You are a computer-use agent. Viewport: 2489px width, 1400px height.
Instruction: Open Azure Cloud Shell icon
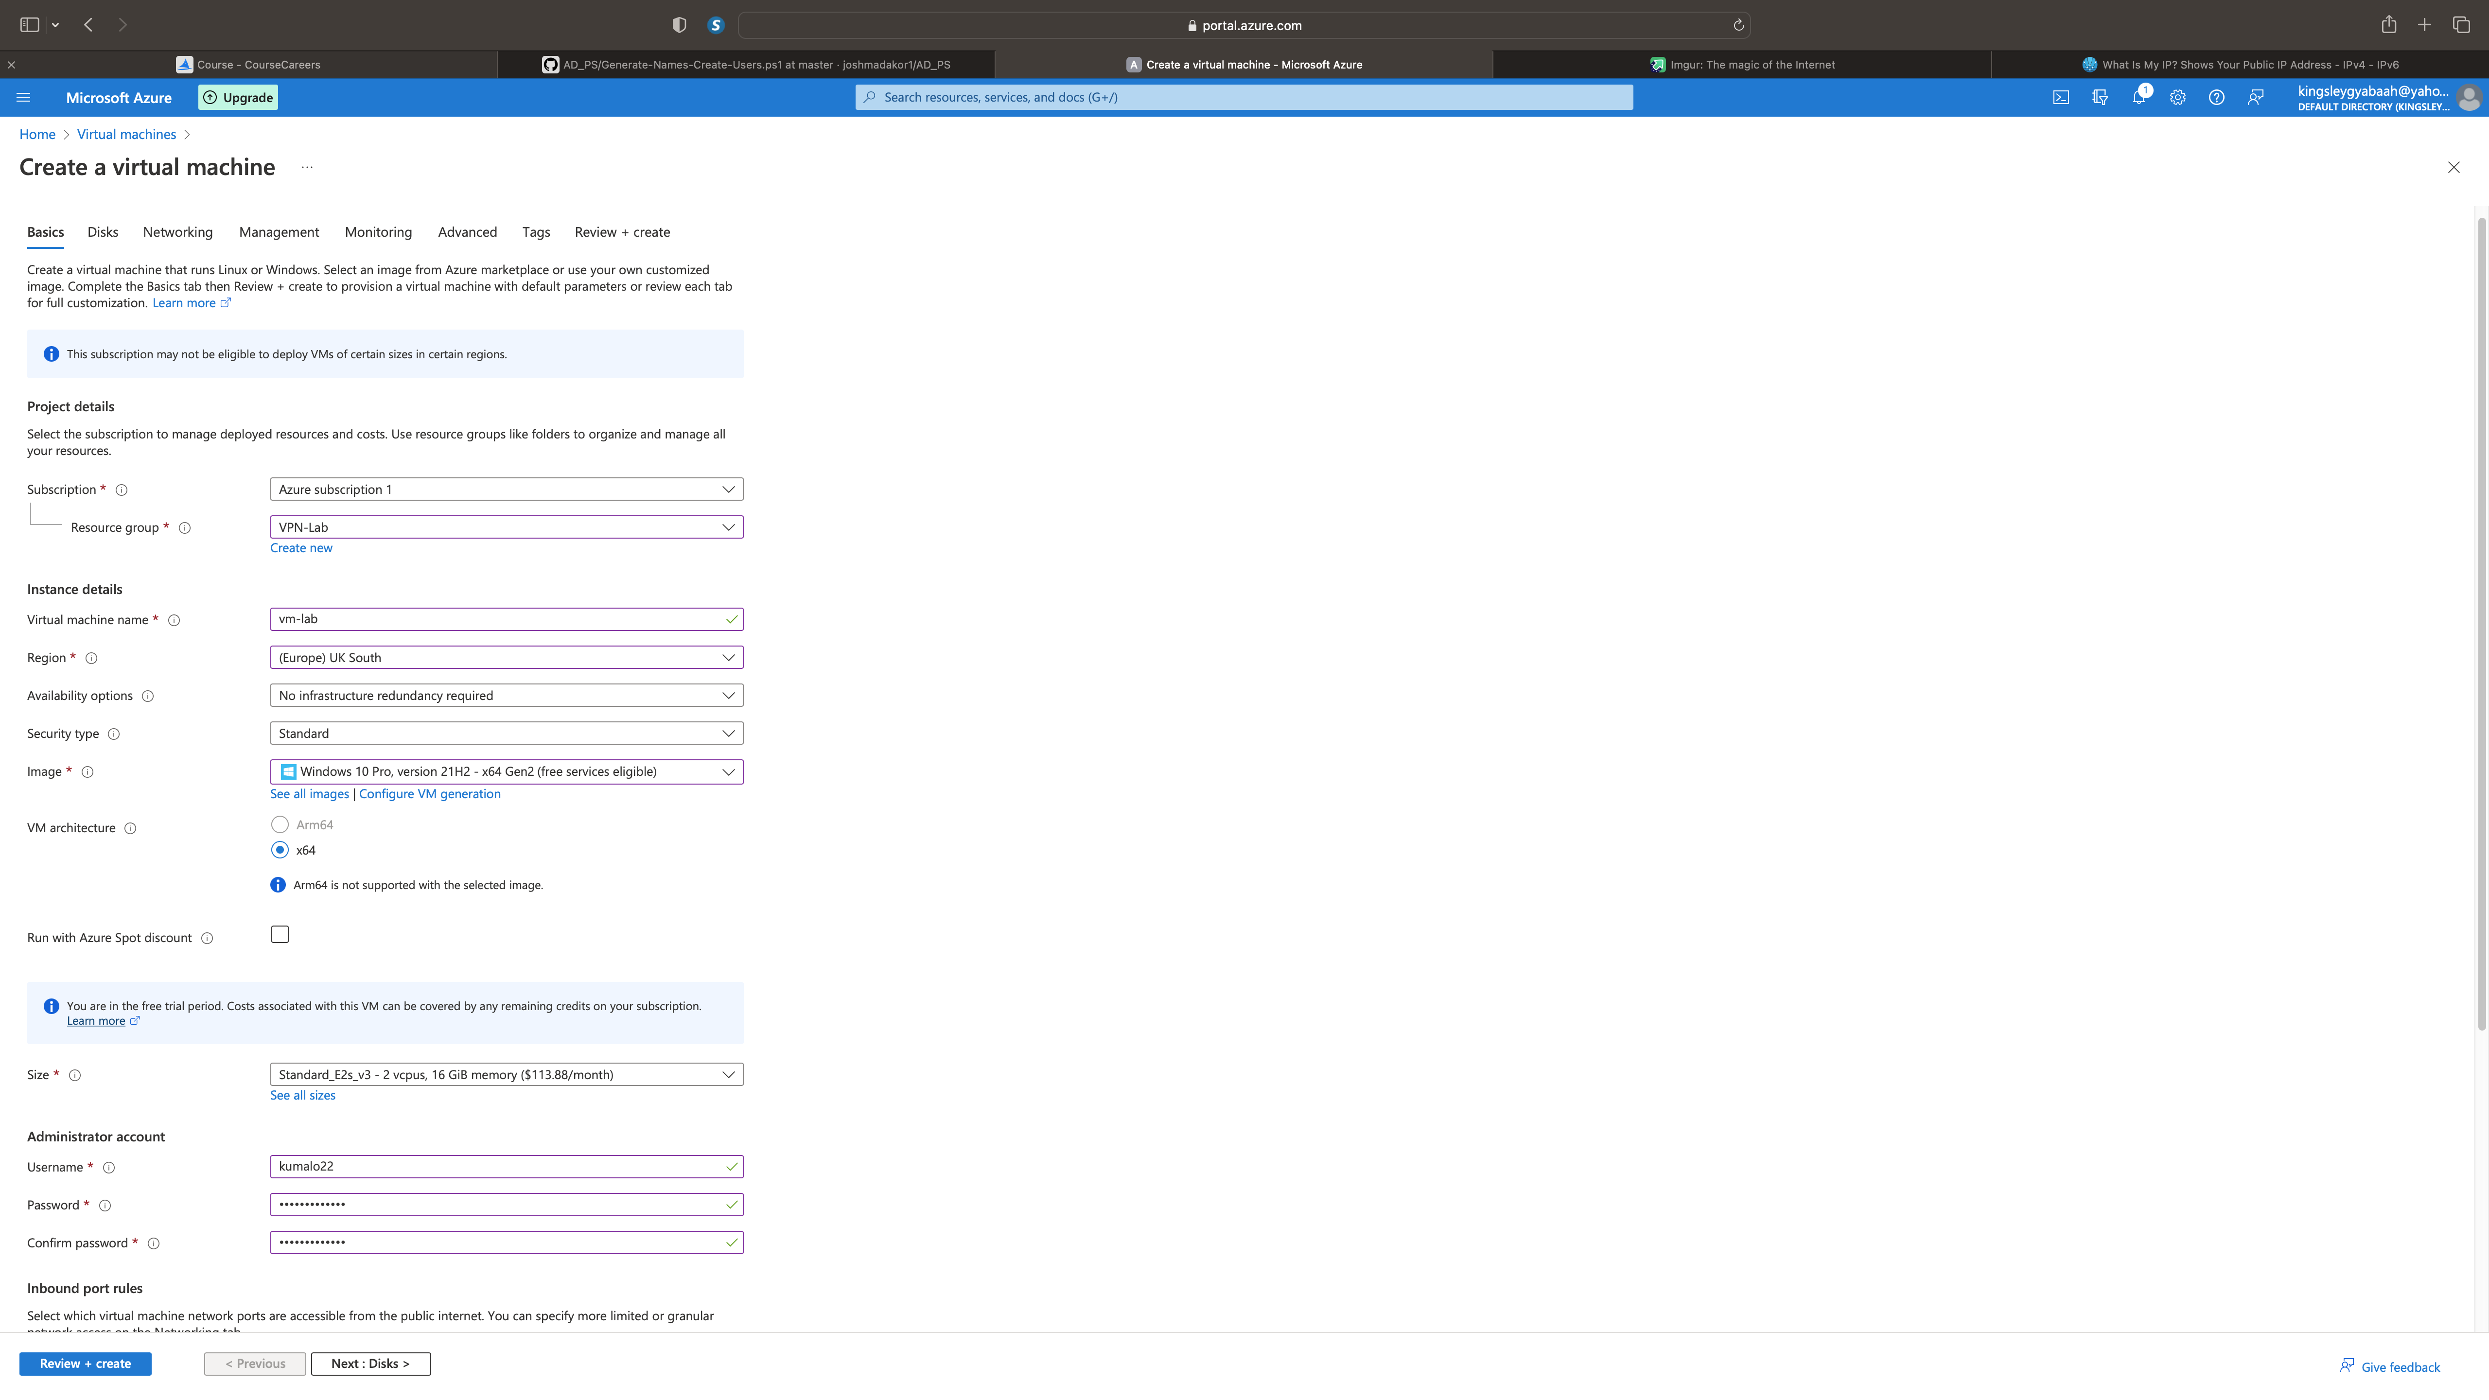click(x=2061, y=98)
